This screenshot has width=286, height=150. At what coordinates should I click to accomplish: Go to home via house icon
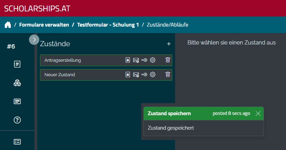[x=8, y=25]
